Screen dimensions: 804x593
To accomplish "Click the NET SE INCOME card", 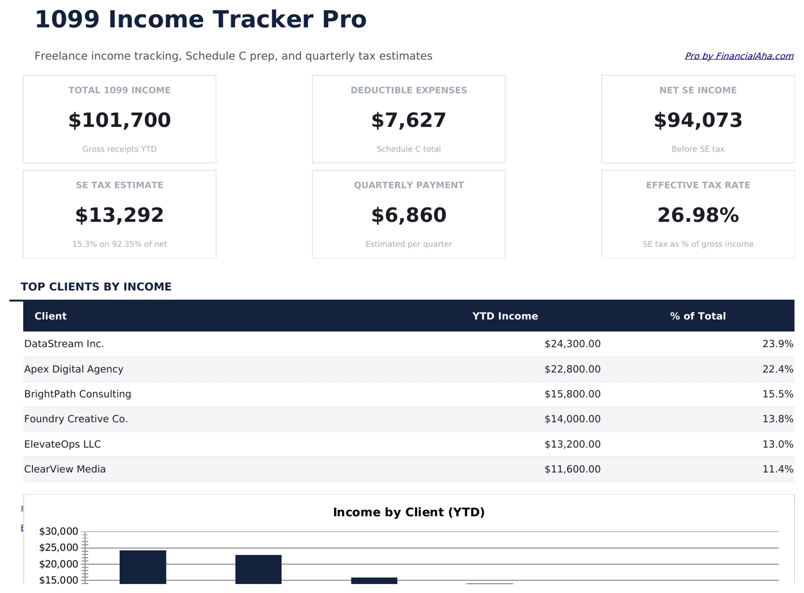I will [x=698, y=118].
